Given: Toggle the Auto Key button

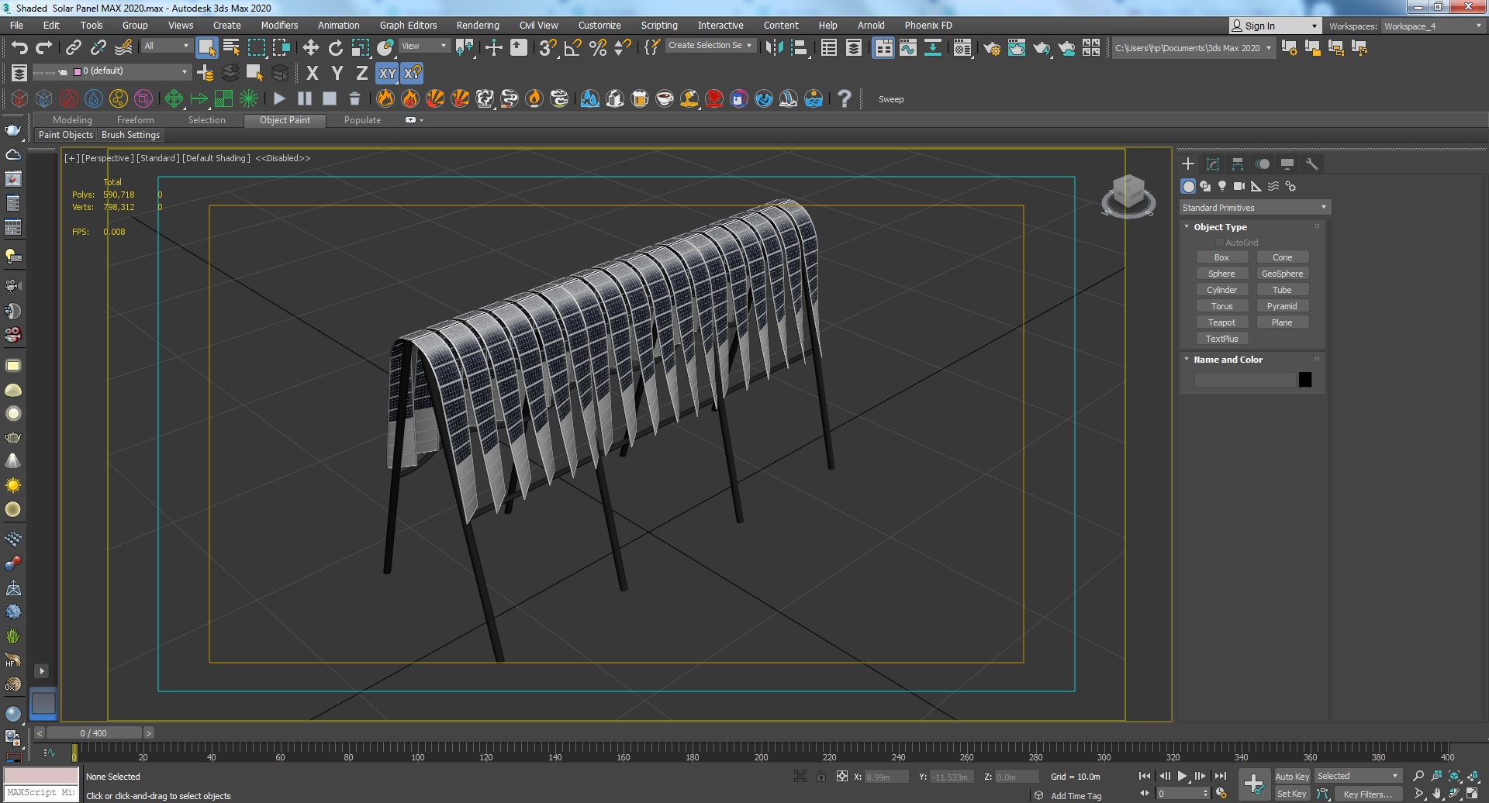Looking at the screenshot, I should tap(1291, 776).
